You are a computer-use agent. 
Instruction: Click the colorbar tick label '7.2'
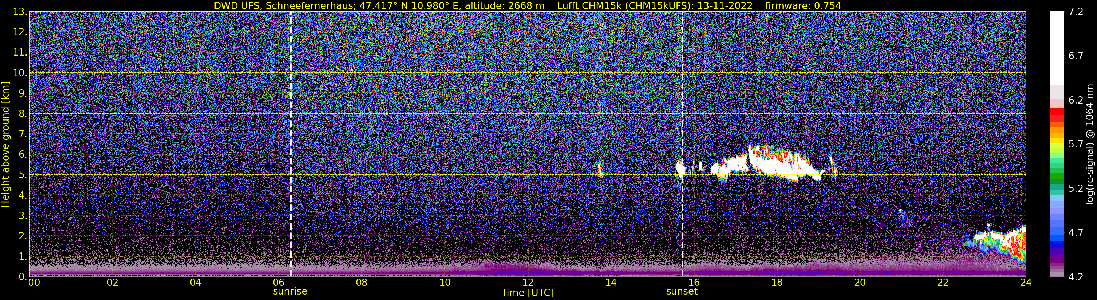pos(1076,12)
